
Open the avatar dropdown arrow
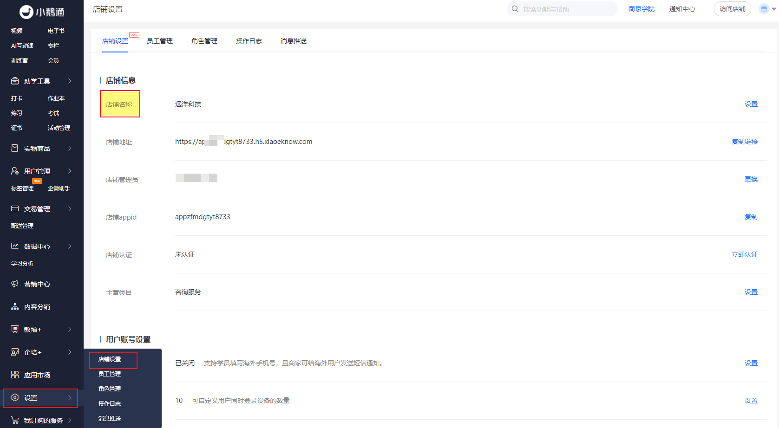coord(774,9)
